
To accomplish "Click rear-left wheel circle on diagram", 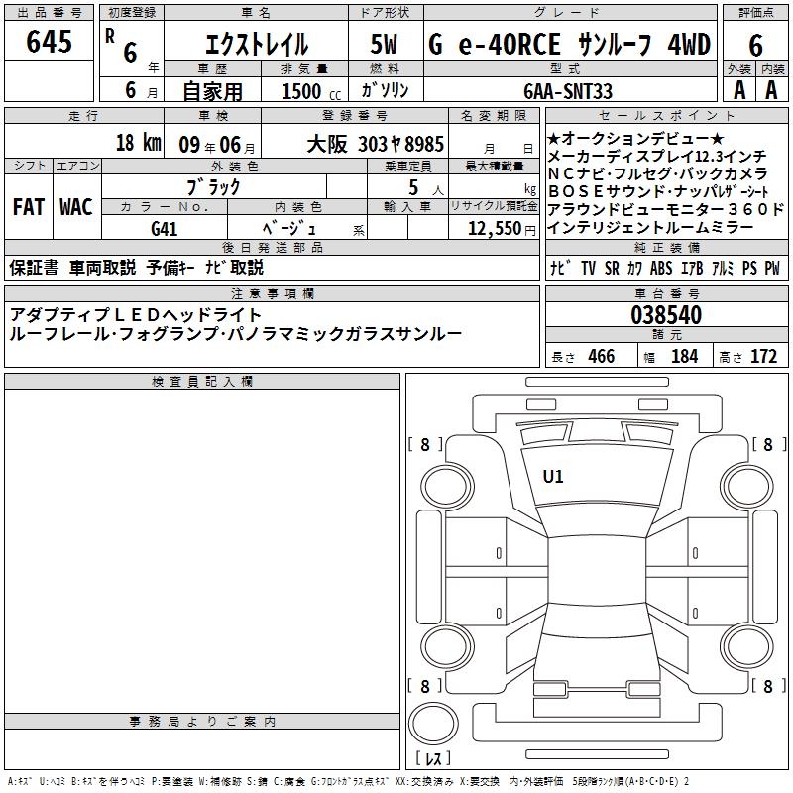I will pos(447,646).
